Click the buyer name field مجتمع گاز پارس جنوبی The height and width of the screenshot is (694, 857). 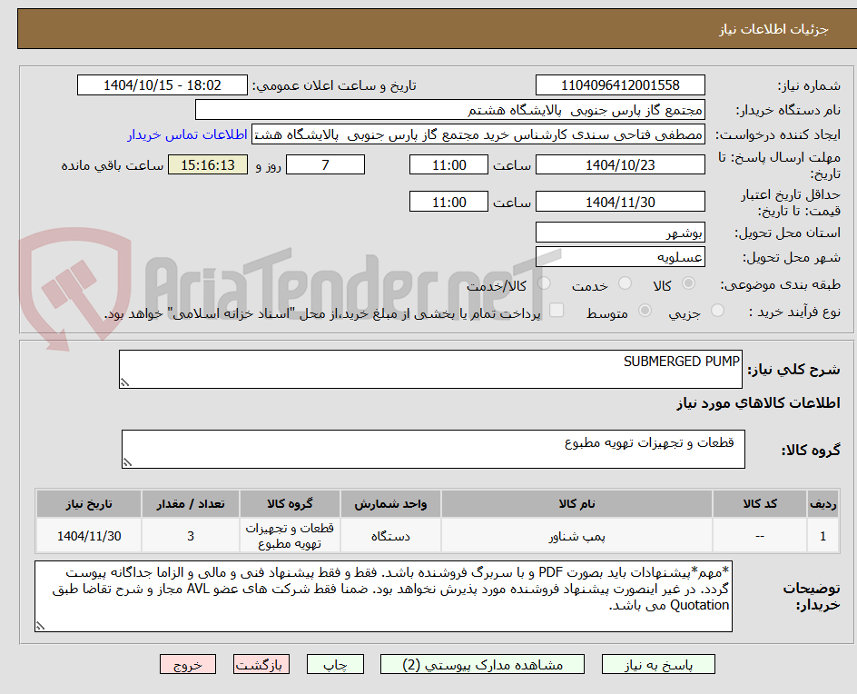point(449,110)
